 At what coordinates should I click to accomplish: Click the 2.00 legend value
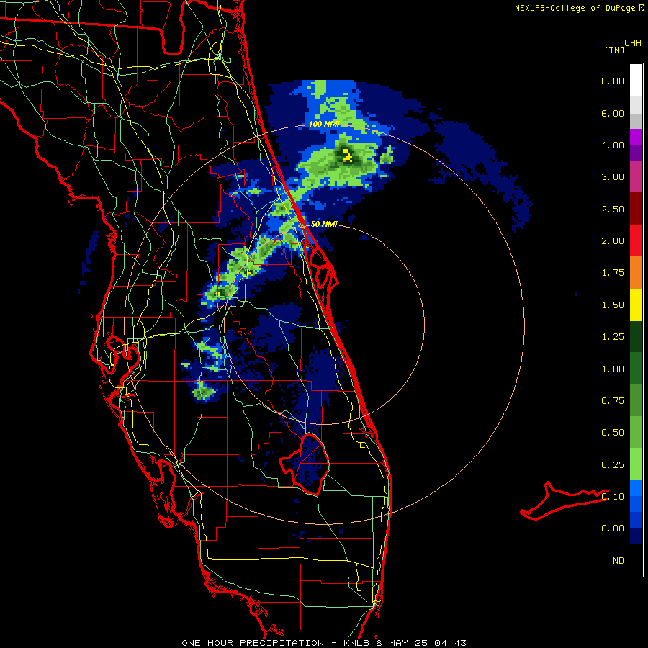613,241
